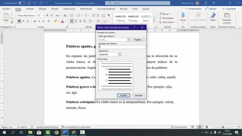Toggle strikethrough formatting
This screenshot has width=242, height=136.
pyautogui.click(x=35, y=21)
